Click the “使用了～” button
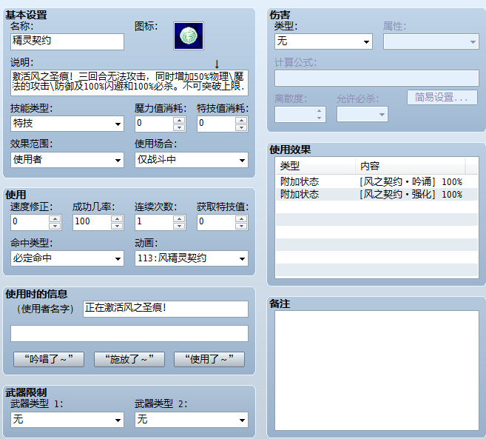This screenshot has width=486, height=439. pyautogui.click(x=209, y=359)
